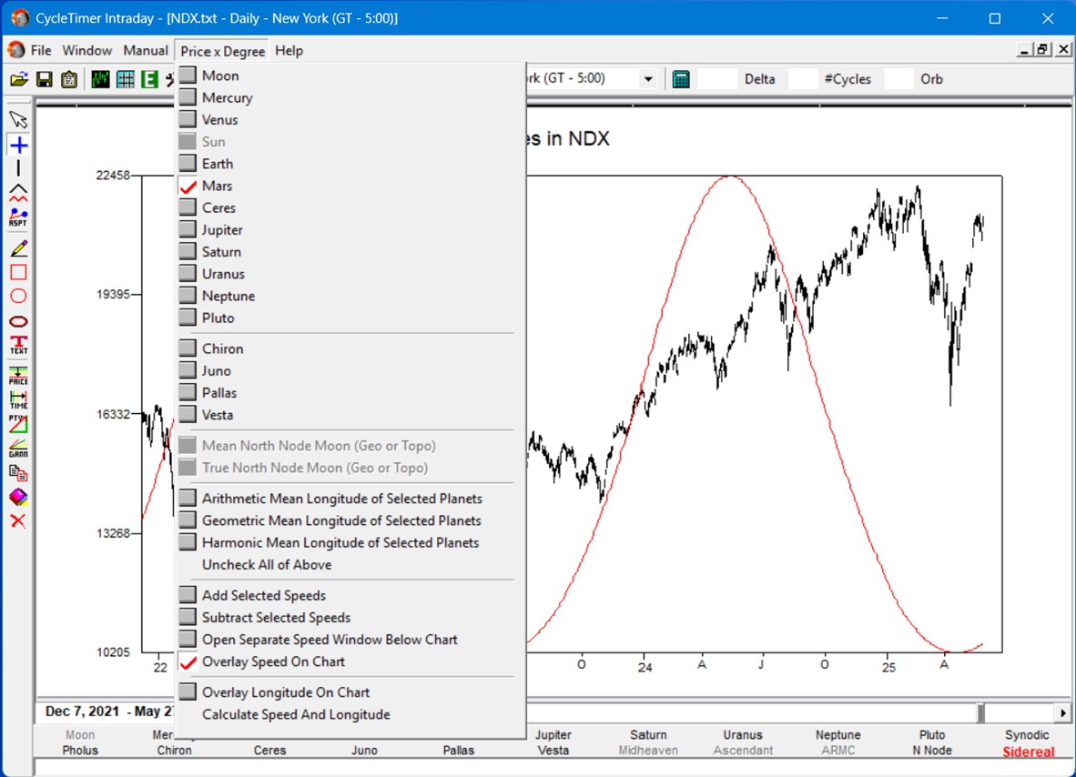Image resolution: width=1076 pixels, height=777 pixels.
Task: Select the arrow pointer tool
Action: pyautogui.click(x=18, y=120)
